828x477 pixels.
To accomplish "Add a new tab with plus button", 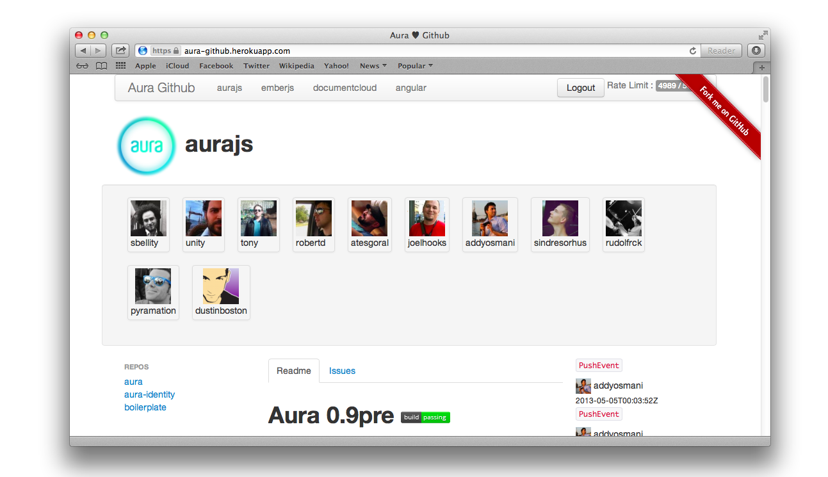I will (x=761, y=67).
